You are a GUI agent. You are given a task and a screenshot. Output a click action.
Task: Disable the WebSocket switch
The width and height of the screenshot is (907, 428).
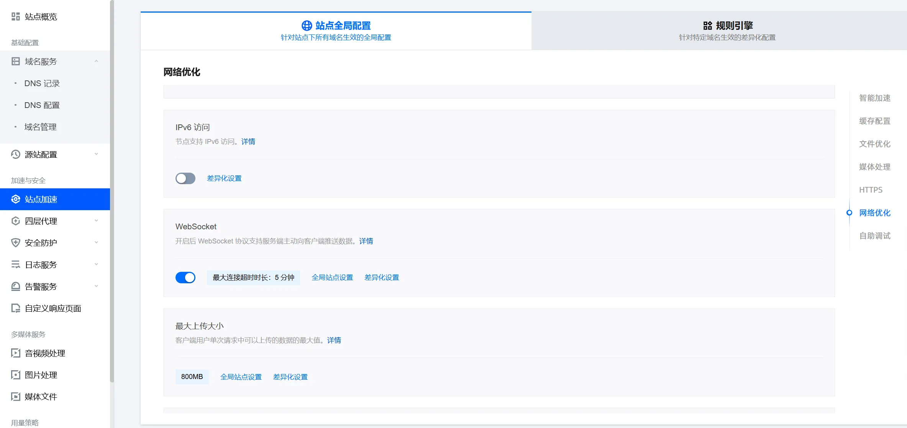(185, 277)
